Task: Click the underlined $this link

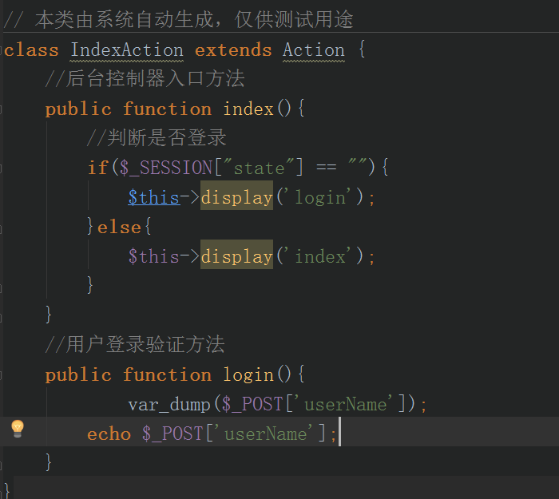Action: 153,197
